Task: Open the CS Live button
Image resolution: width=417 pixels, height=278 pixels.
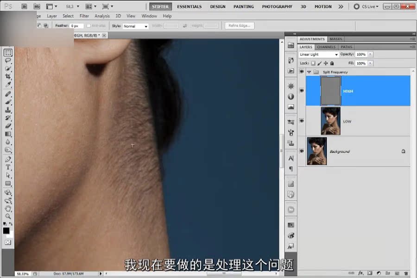Action: point(366,6)
